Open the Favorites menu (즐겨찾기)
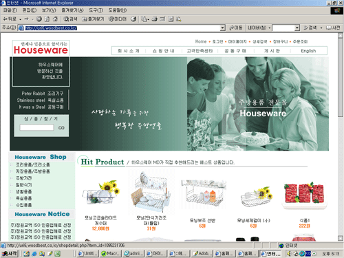Image resolution: width=344 pixels, height=258 pixels. [x=72, y=10]
